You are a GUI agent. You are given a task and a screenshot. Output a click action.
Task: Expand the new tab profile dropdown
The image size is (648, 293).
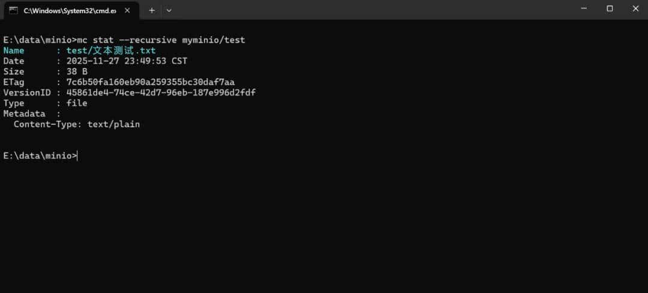click(169, 10)
